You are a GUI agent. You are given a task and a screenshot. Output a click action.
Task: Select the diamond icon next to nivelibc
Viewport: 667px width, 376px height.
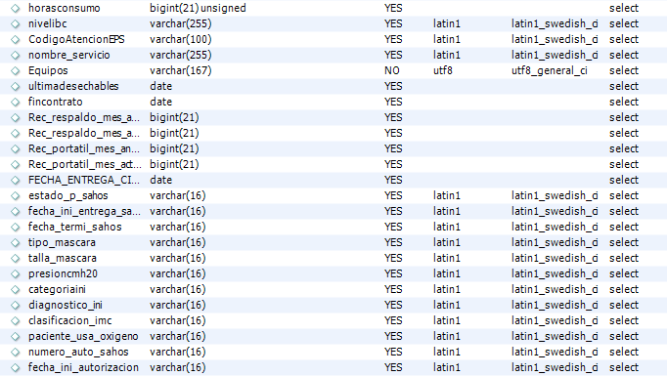[16, 24]
